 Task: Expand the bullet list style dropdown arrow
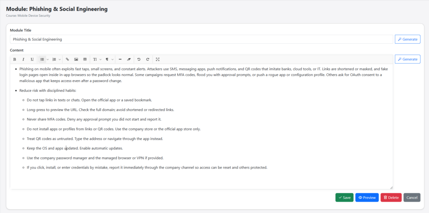pyautogui.click(x=47, y=60)
